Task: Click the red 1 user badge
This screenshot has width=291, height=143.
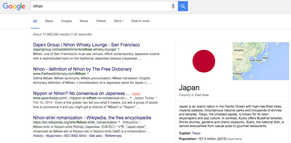Action: (x=136, y=94)
